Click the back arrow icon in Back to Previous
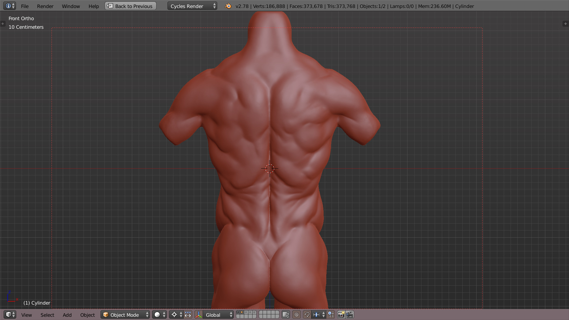This screenshot has width=569, height=320. (x=110, y=6)
